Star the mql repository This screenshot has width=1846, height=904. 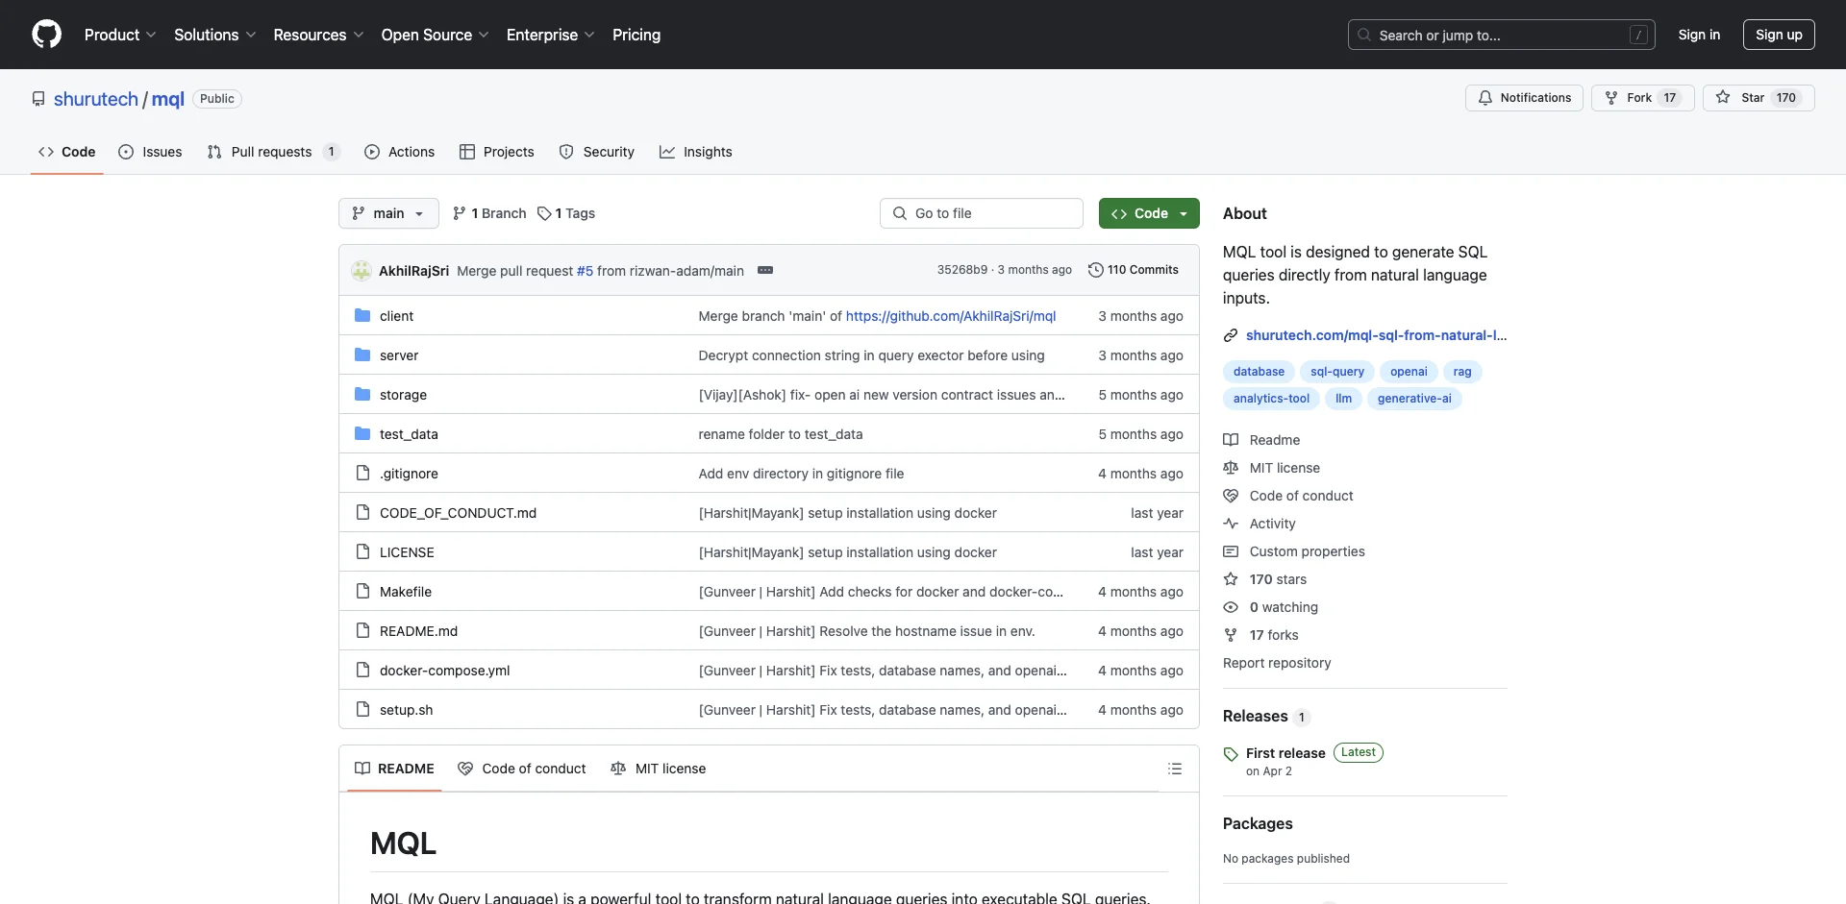pyautogui.click(x=1759, y=98)
